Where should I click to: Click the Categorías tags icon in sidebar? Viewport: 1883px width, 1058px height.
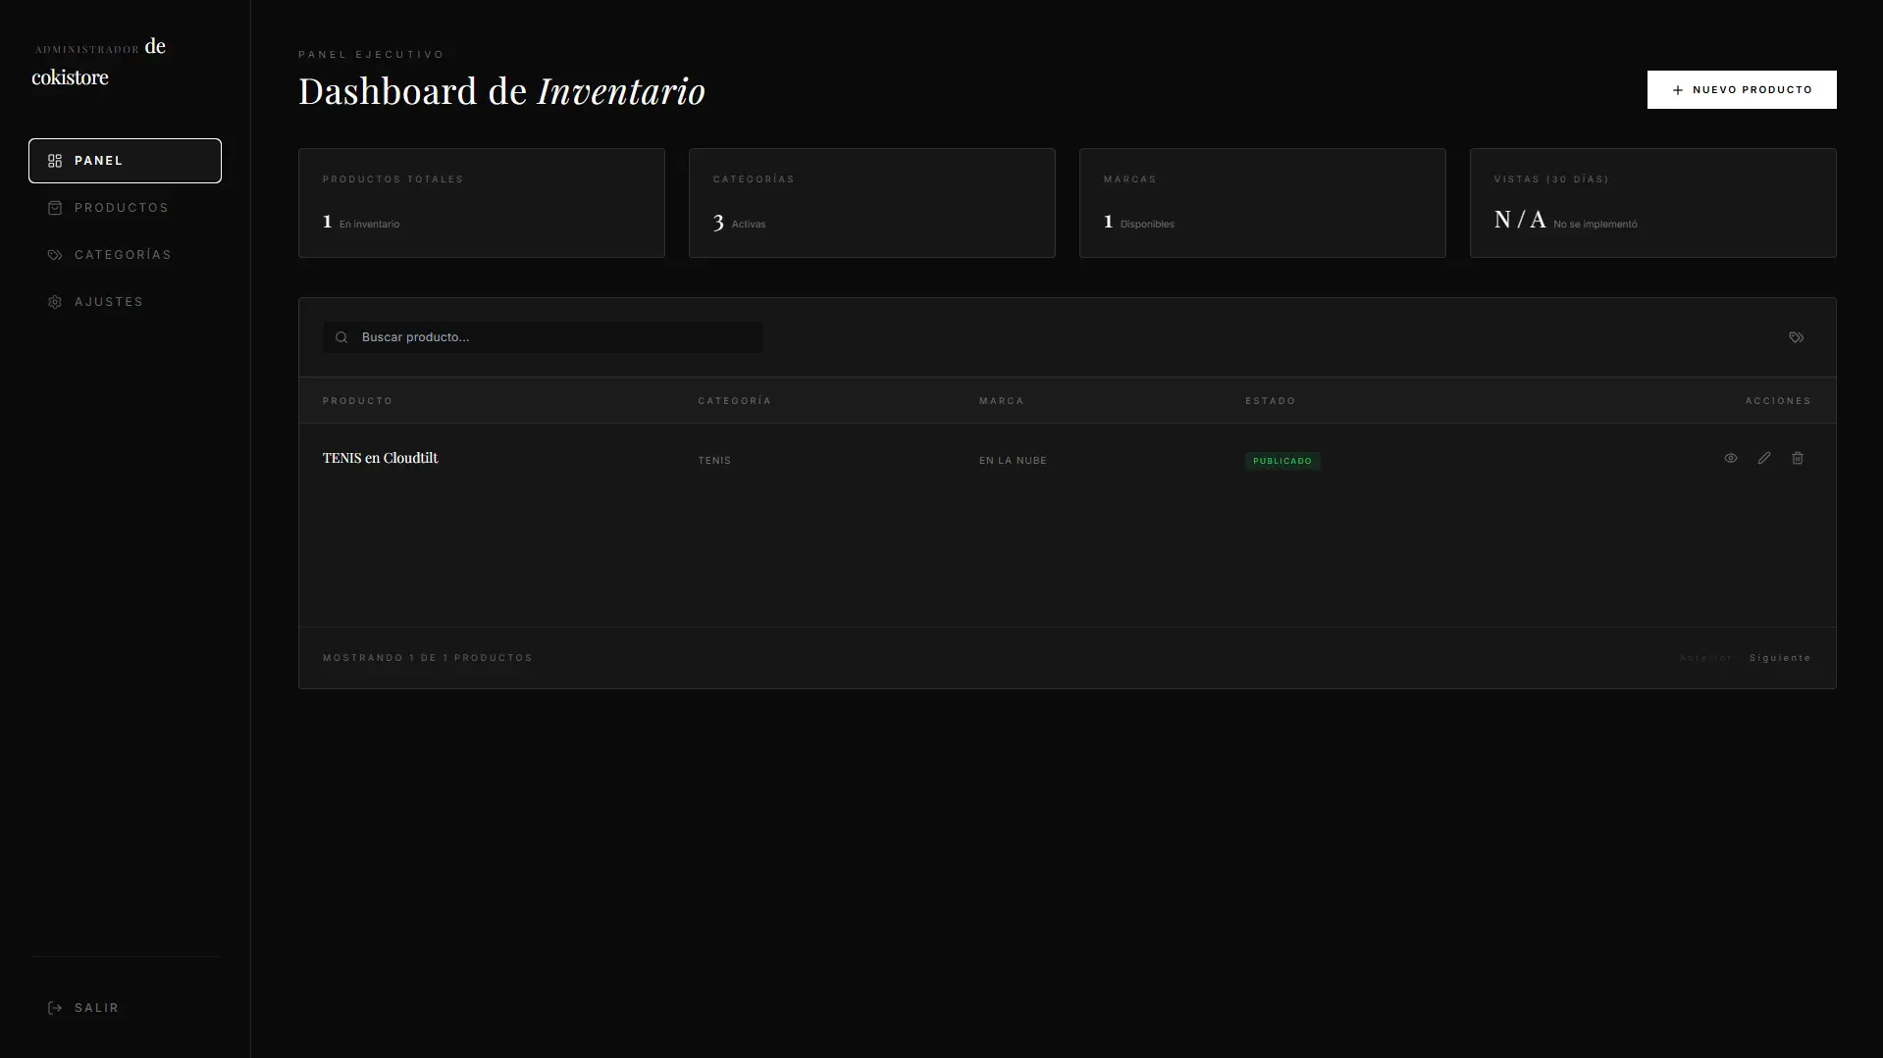[x=55, y=255]
